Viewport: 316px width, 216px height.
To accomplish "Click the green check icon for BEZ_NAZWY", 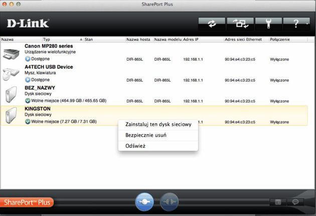I will pyautogui.click(x=28, y=100).
